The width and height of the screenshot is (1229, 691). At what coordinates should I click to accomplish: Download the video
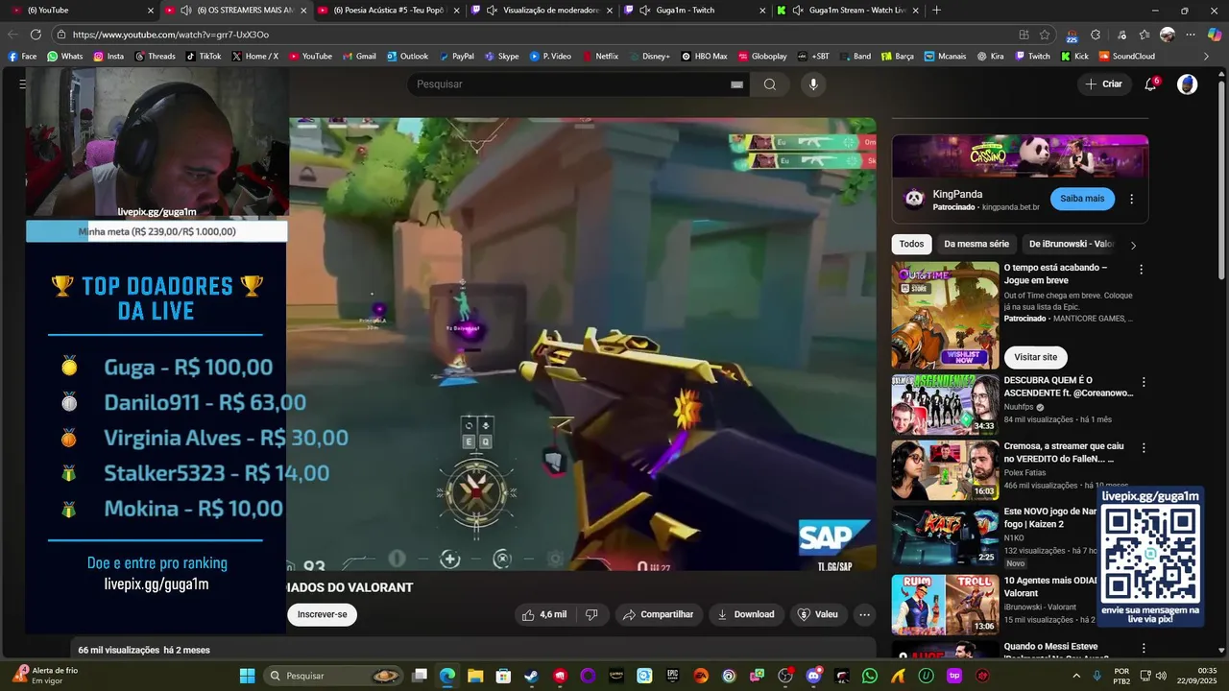pos(745,614)
